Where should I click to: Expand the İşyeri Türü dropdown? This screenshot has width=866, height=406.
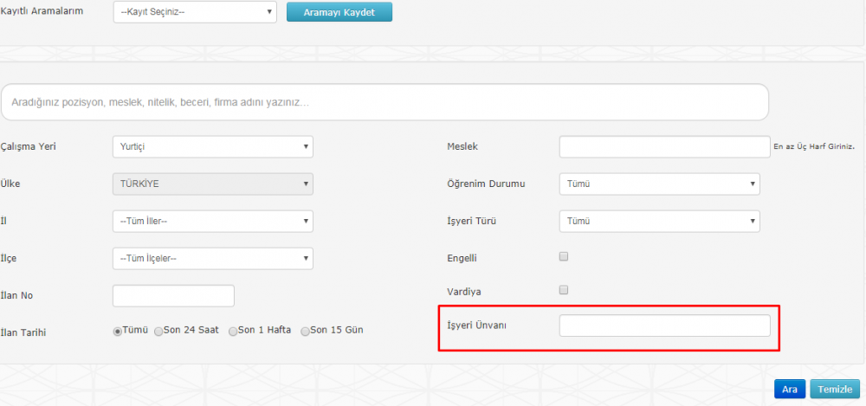[x=659, y=221]
